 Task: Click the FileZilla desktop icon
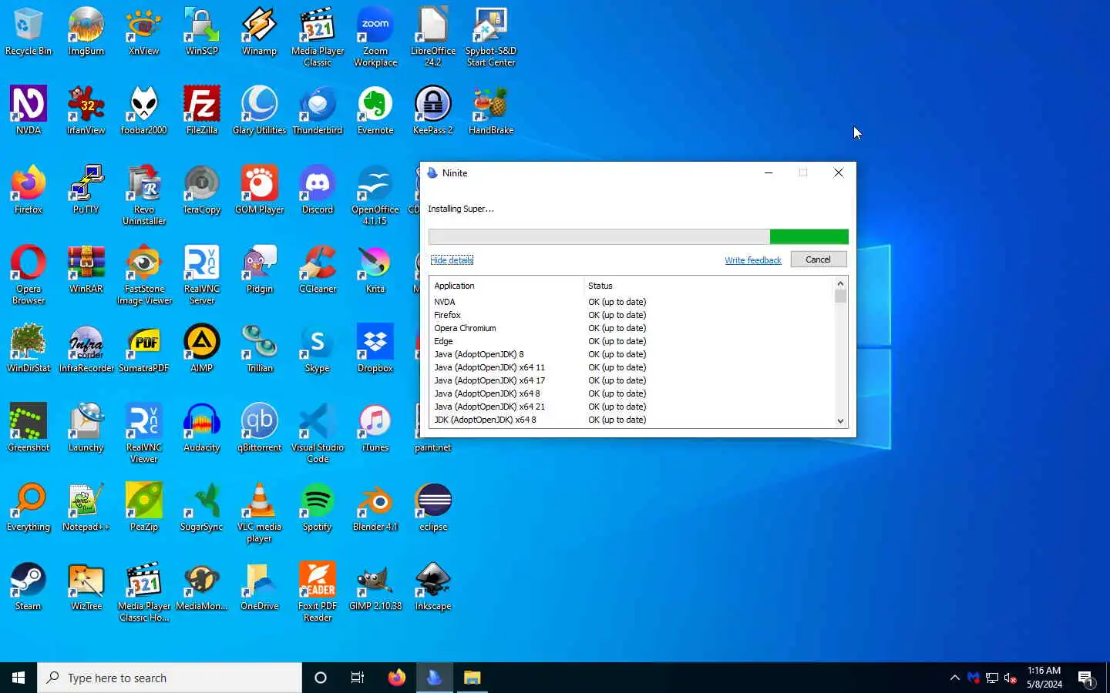(202, 110)
